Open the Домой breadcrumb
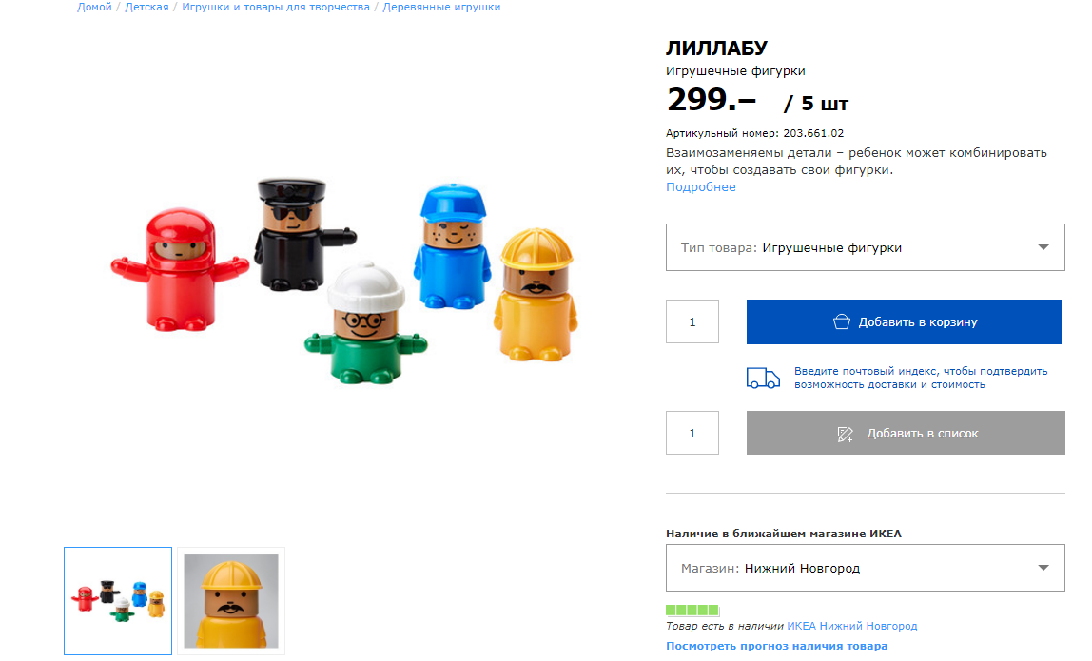The image size is (1092, 661). coord(94,7)
